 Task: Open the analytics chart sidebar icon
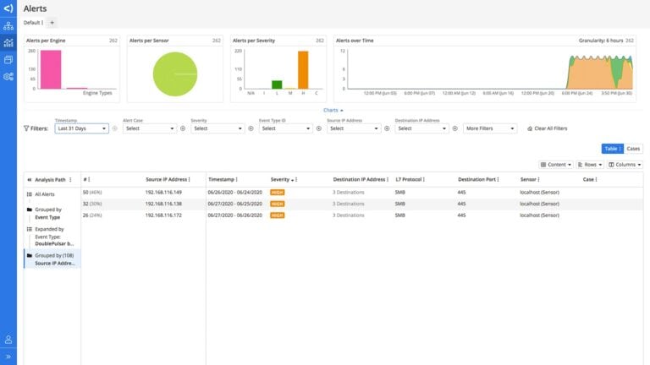8,42
